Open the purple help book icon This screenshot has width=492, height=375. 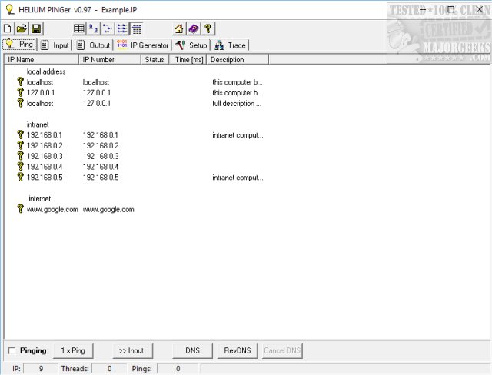[x=194, y=28]
